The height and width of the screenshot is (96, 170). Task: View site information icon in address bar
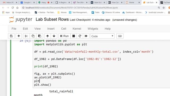coord(23,8)
